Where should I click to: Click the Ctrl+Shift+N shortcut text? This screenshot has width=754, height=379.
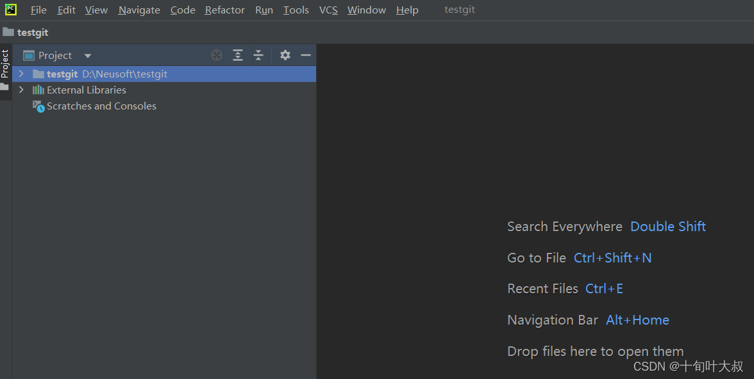coord(613,258)
